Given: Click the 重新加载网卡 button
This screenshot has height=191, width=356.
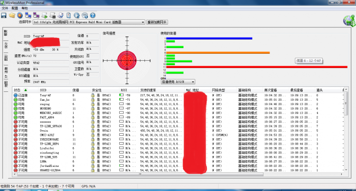Looking at the screenshot, I should pyautogui.click(x=157, y=22).
